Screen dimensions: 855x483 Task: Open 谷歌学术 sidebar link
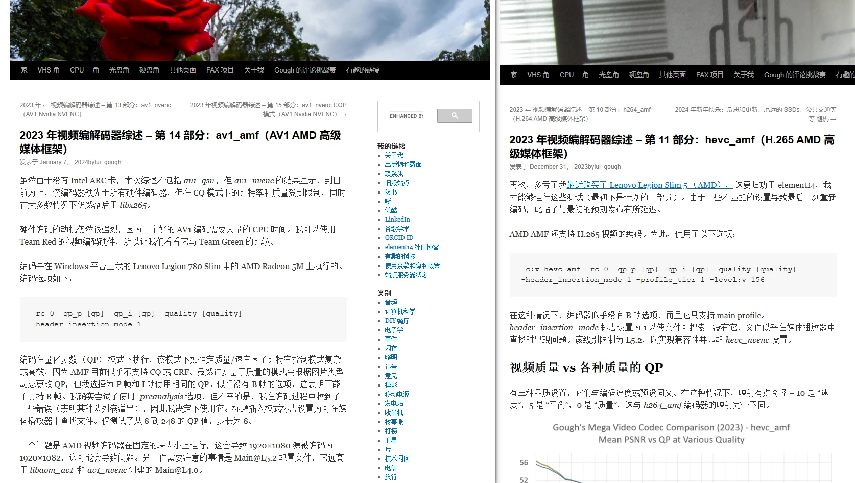[x=397, y=229]
